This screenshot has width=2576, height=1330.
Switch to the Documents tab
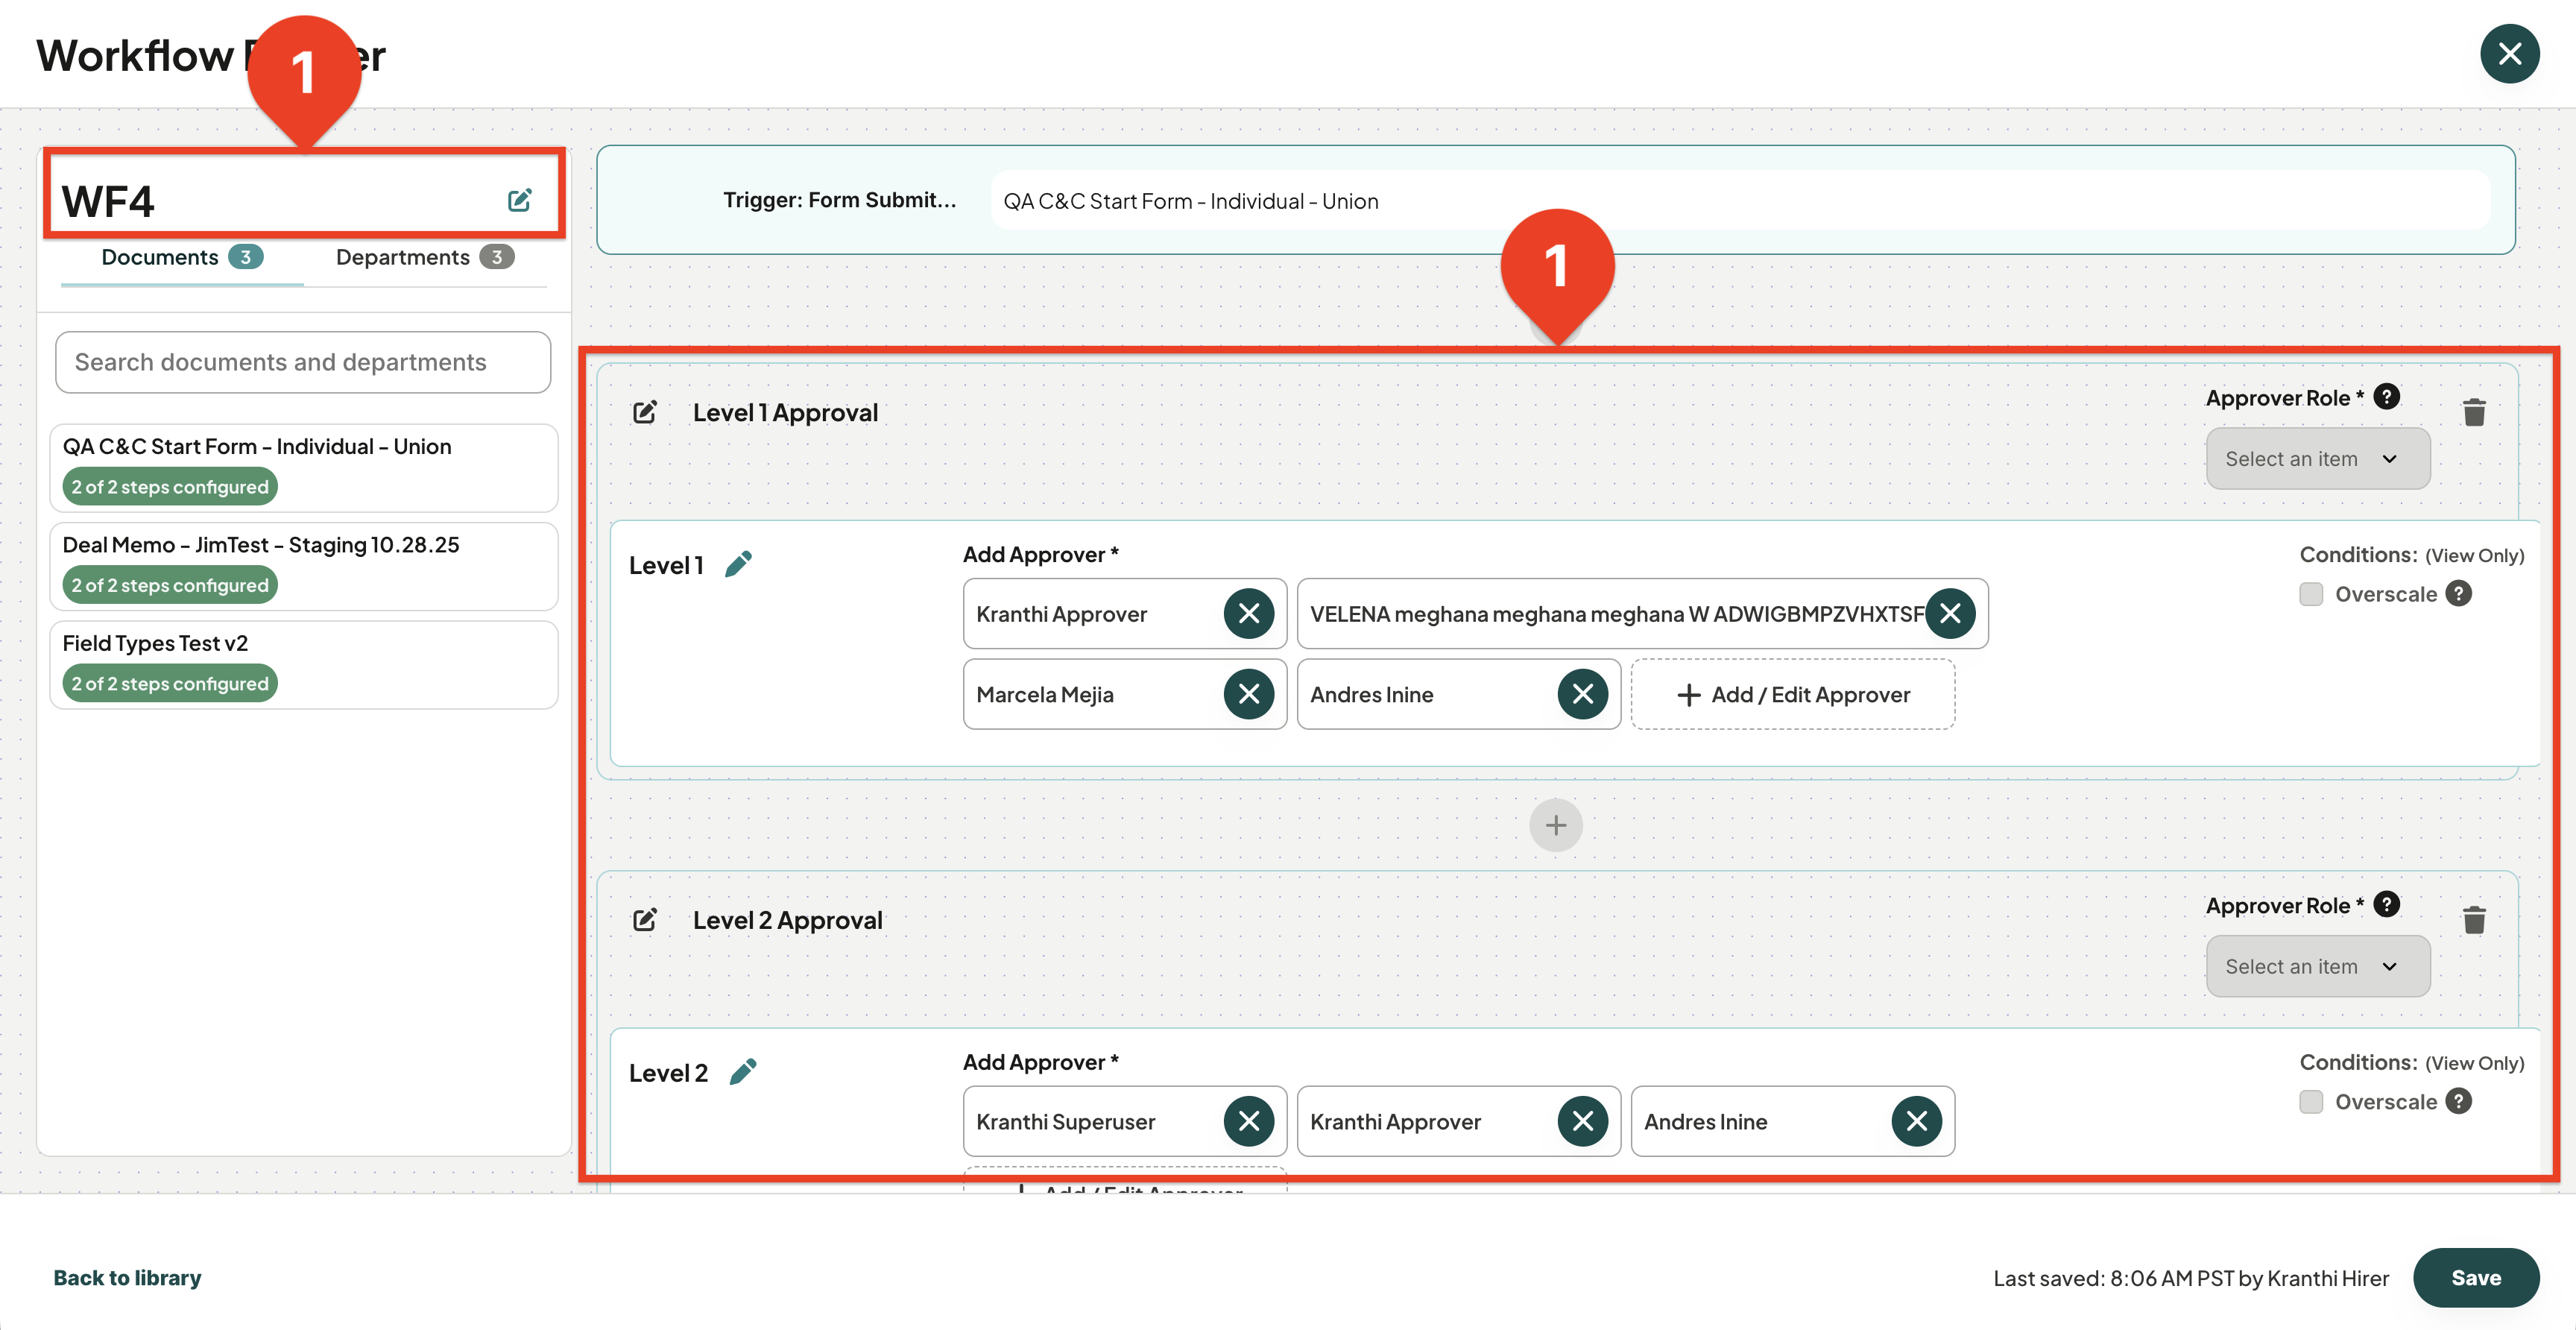point(182,258)
